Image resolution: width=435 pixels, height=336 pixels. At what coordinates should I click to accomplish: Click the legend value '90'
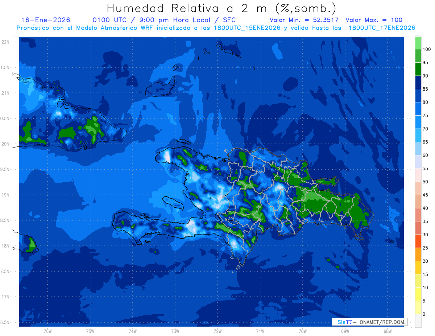click(x=426, y=76)
